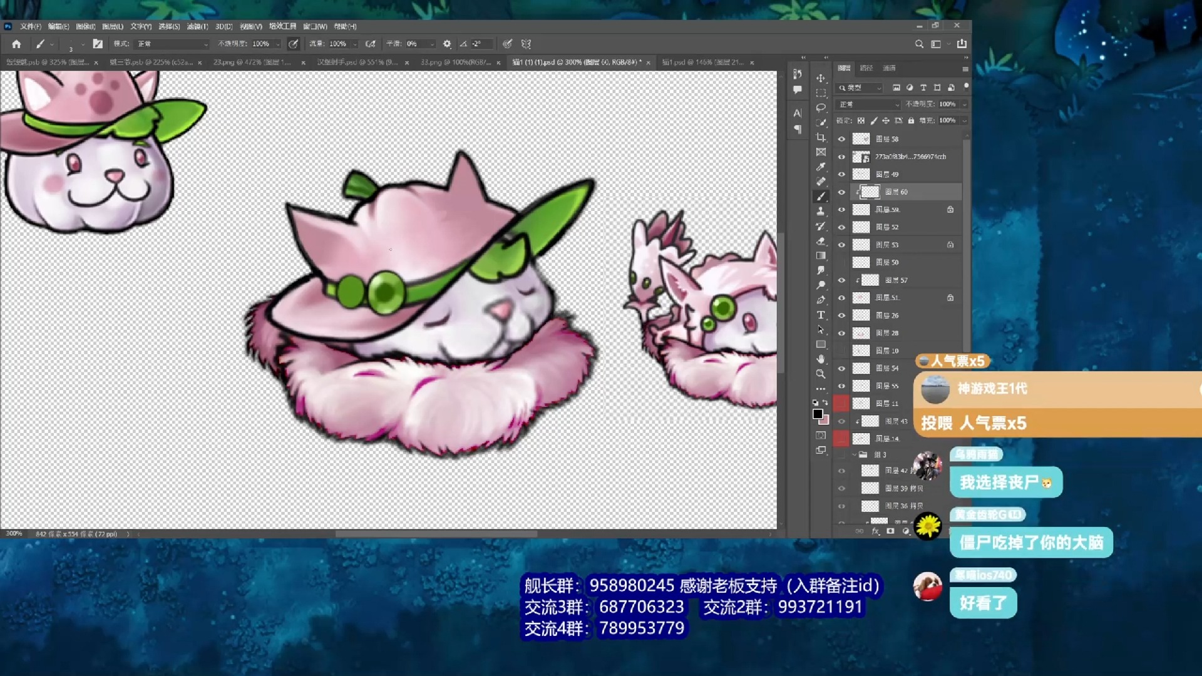1202x676 pixels.
Task: Open the 窗口(W) menu
Action: coord(315,26)
